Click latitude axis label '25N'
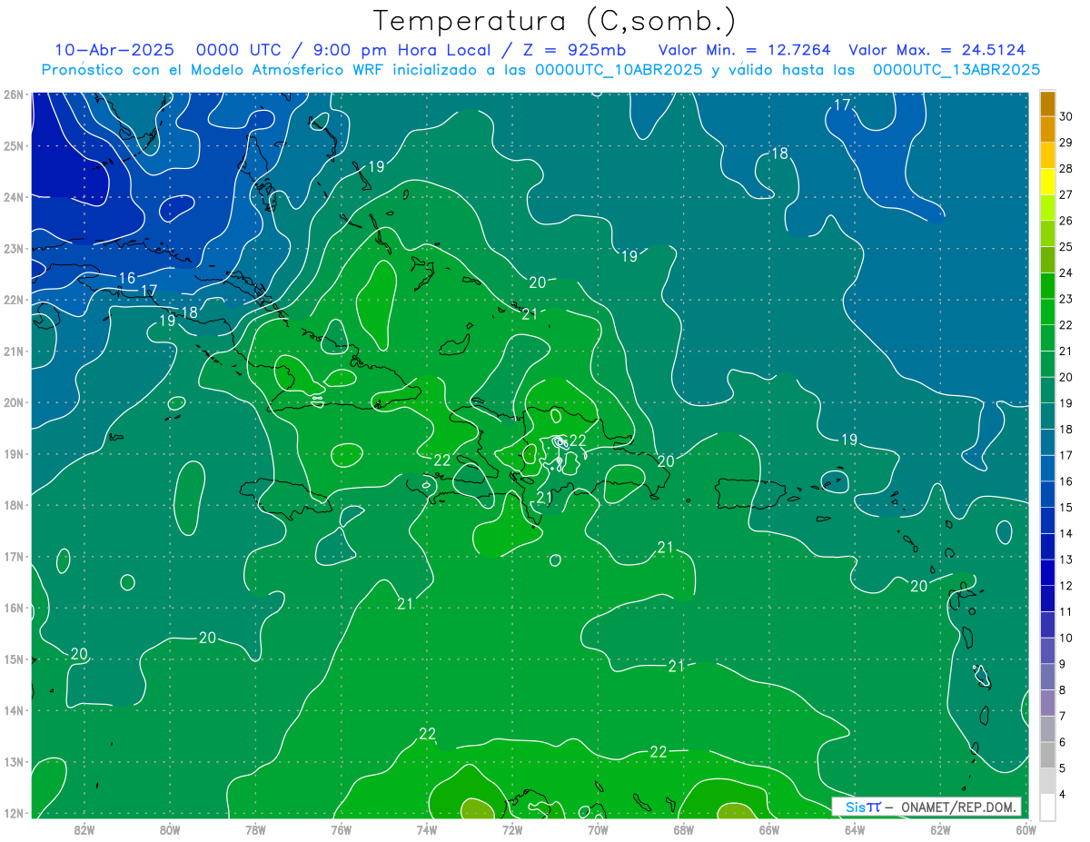 (14, 145)
